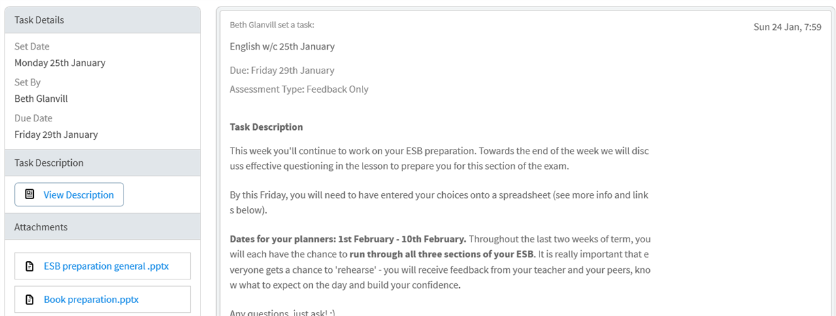
Task: Click the bold Task Description heading in post
Action: click(266, 127)
